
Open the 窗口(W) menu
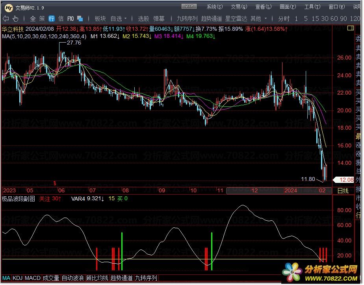pos(337,7)
